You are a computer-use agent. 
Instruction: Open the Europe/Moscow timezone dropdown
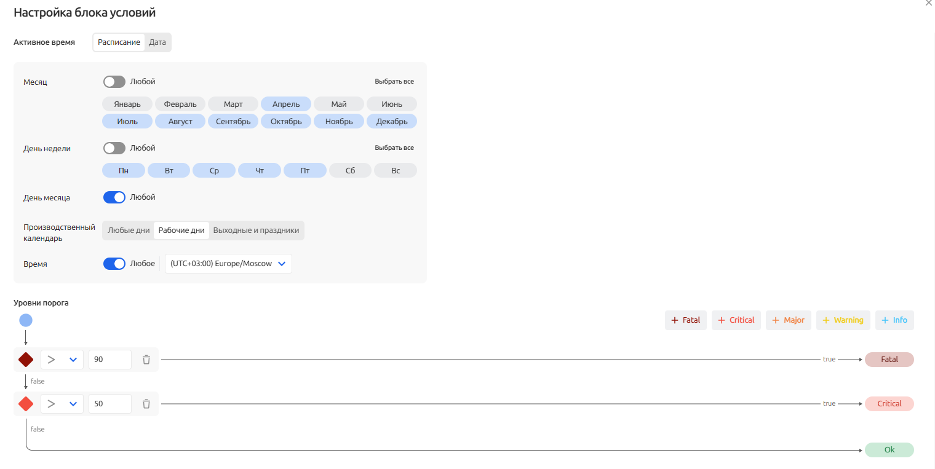(228, 264)
